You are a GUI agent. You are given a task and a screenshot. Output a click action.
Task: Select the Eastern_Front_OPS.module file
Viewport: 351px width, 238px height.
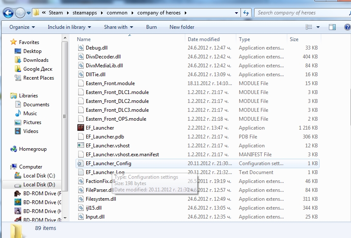point(116,119)
